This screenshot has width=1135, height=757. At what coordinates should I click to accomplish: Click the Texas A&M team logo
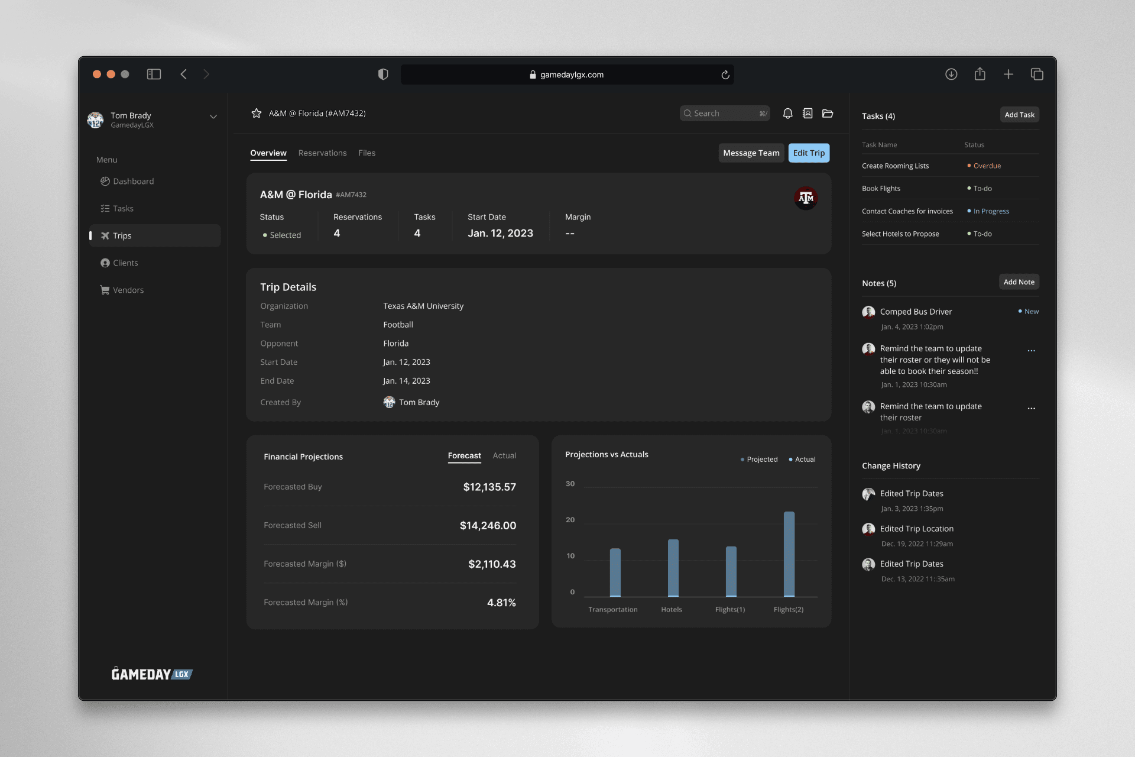pos(806,198)
